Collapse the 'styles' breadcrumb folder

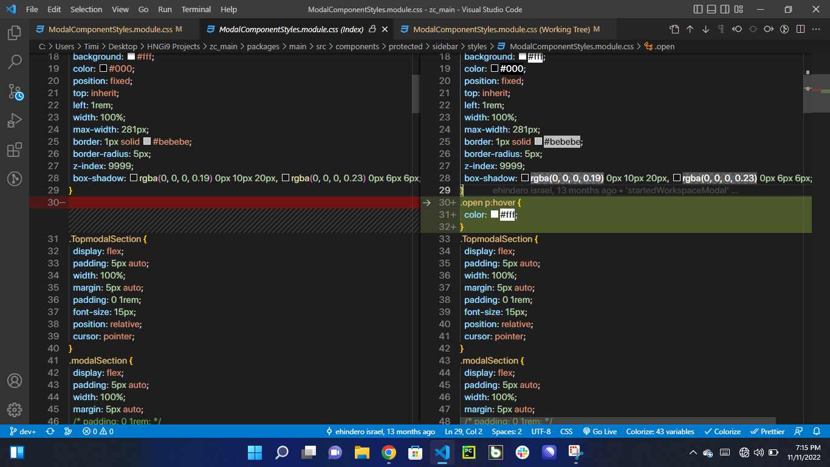pos(478,46)
